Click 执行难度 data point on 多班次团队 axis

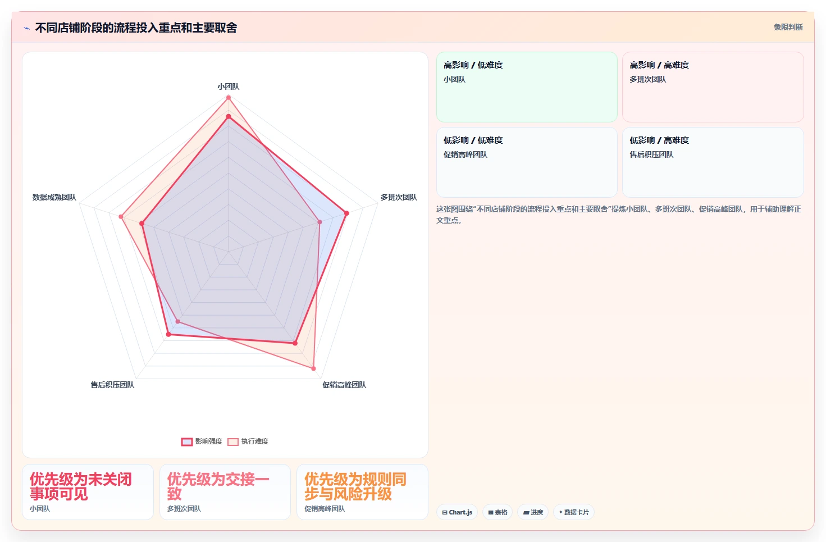click(320, 222)
